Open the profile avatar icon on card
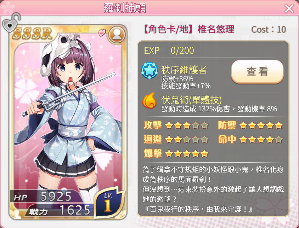Screen dimensions: 299x228 117,35
